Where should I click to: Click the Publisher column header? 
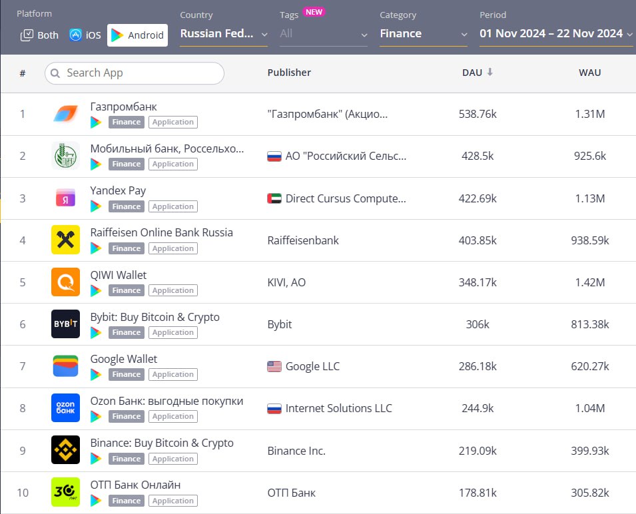[289, 73]
